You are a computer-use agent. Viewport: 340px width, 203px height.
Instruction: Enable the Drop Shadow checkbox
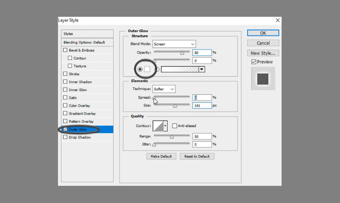click(x=65, y=137)
